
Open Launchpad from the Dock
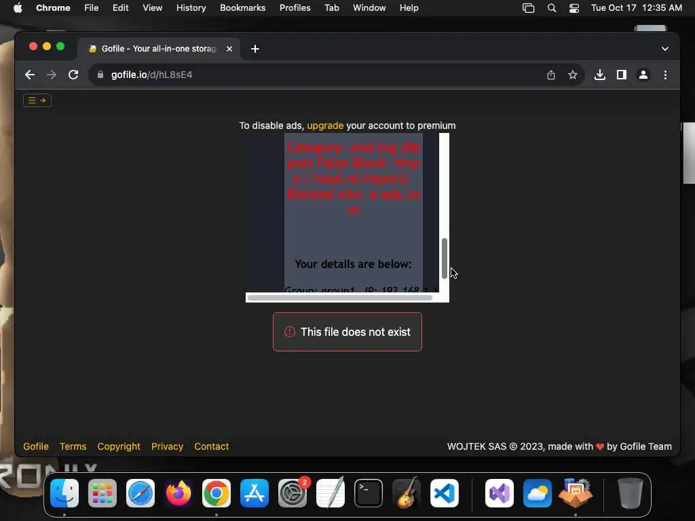[102, 493]
